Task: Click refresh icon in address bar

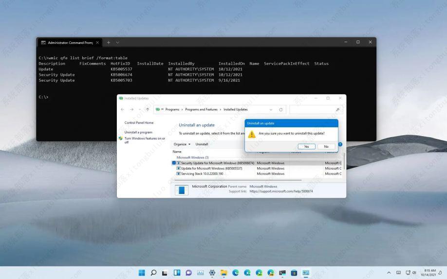Action: tap(280, 110)
